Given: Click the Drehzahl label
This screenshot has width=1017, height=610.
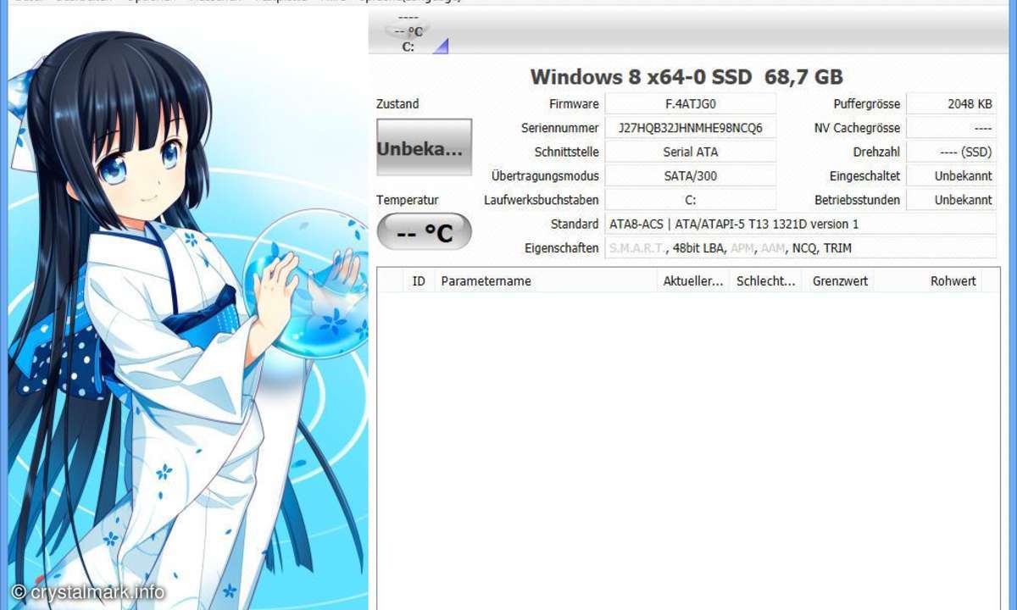Looking at the screenshot, I should click(877, 152).
